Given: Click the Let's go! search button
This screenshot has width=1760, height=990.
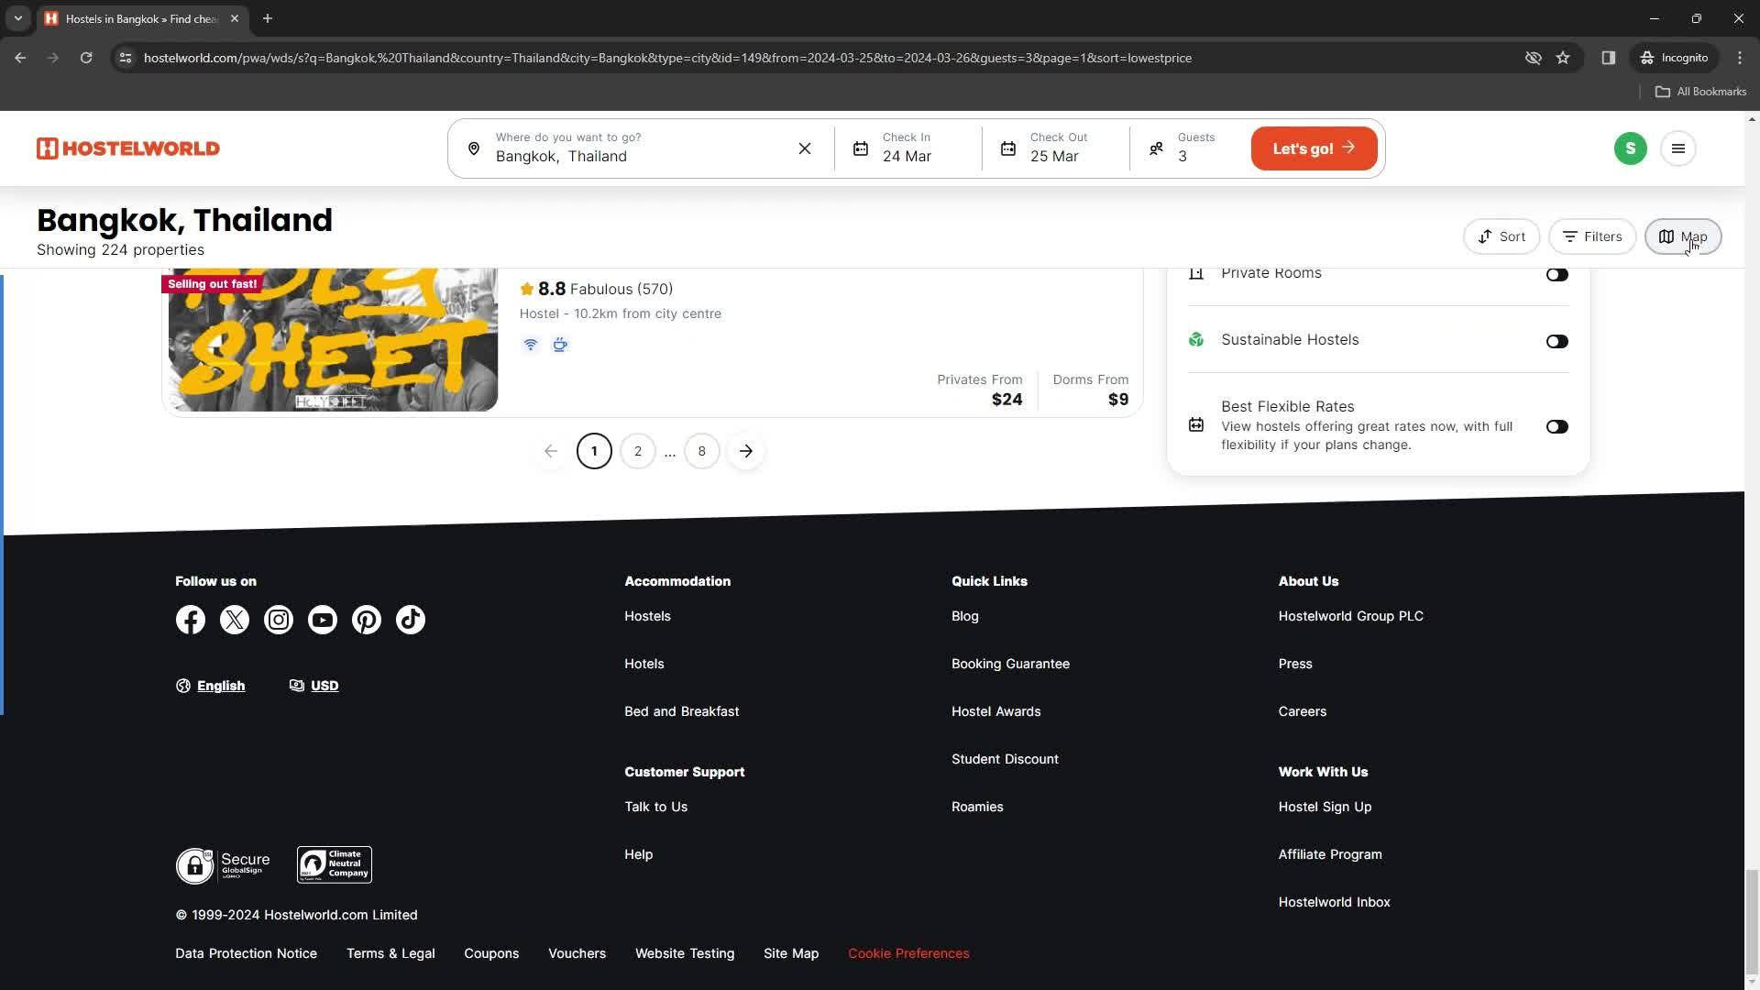Looking at the screenshot, I should [x=1314, y=148].
